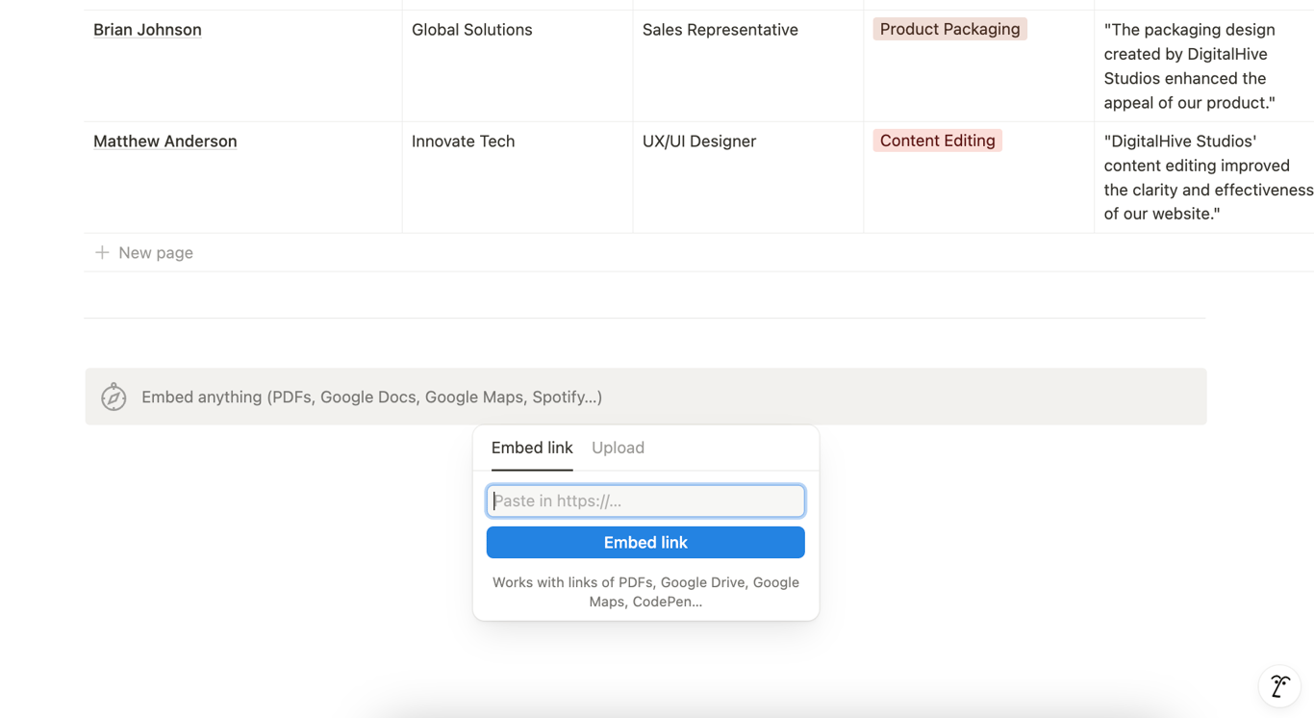The width and height of the screenshot is (1314, 718).
Task: Open the Brian Johnson page
Action: tap(147, 30)
